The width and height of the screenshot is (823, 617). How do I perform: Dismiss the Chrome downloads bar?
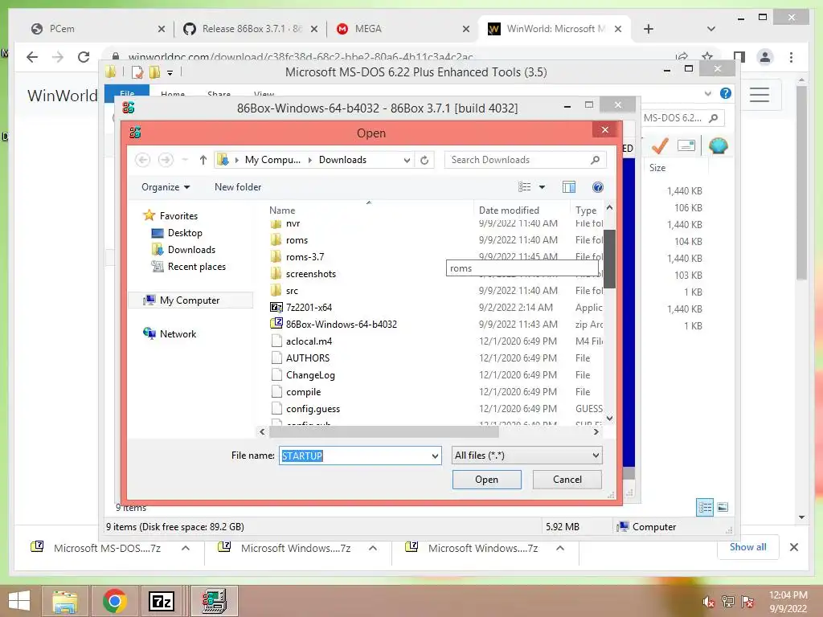794,547
